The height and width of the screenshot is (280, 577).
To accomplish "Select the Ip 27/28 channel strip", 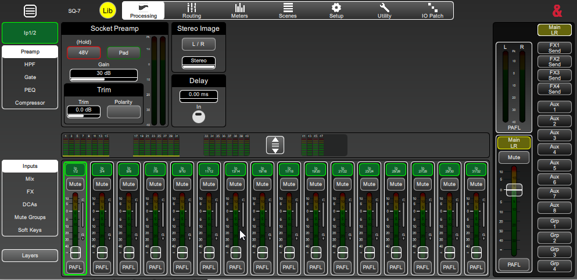I will tap(422, 170).
